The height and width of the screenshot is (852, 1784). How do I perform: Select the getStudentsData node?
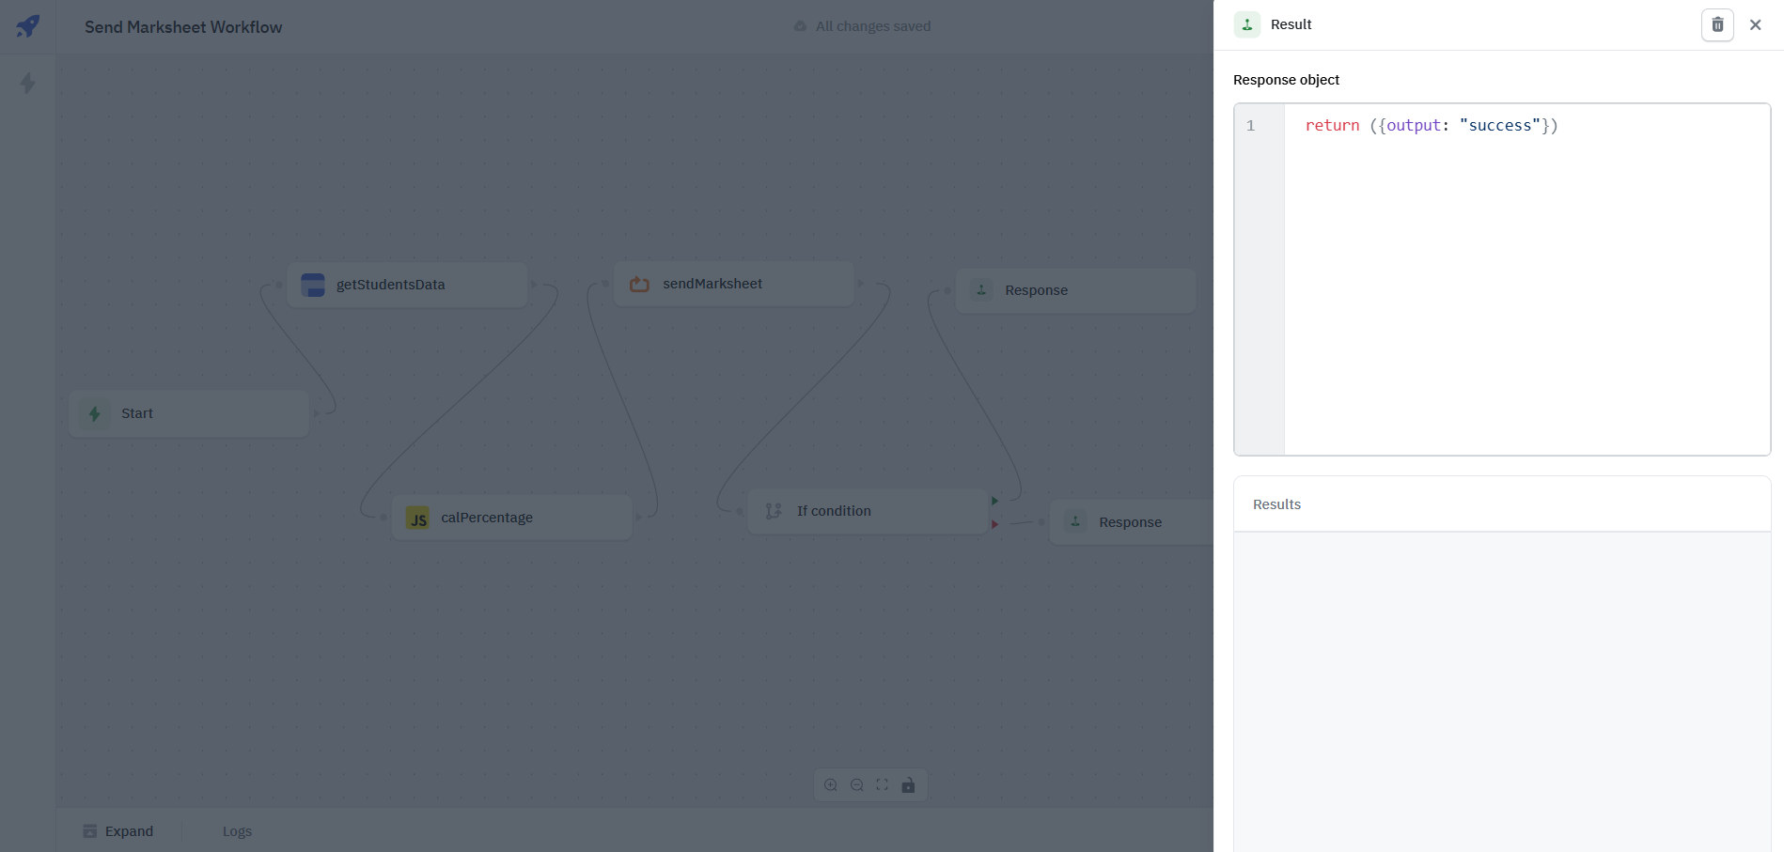click(407, 285)
